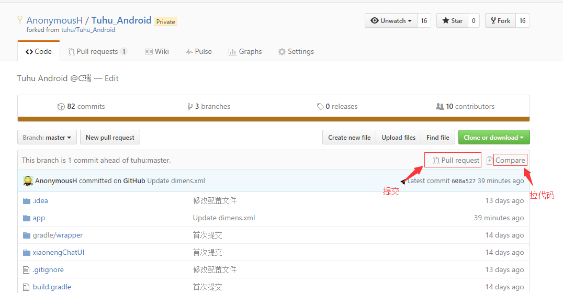Screen dimensions: 563x293
Task: Open the gradle/wrapper folder
Action: pos(58,235)
